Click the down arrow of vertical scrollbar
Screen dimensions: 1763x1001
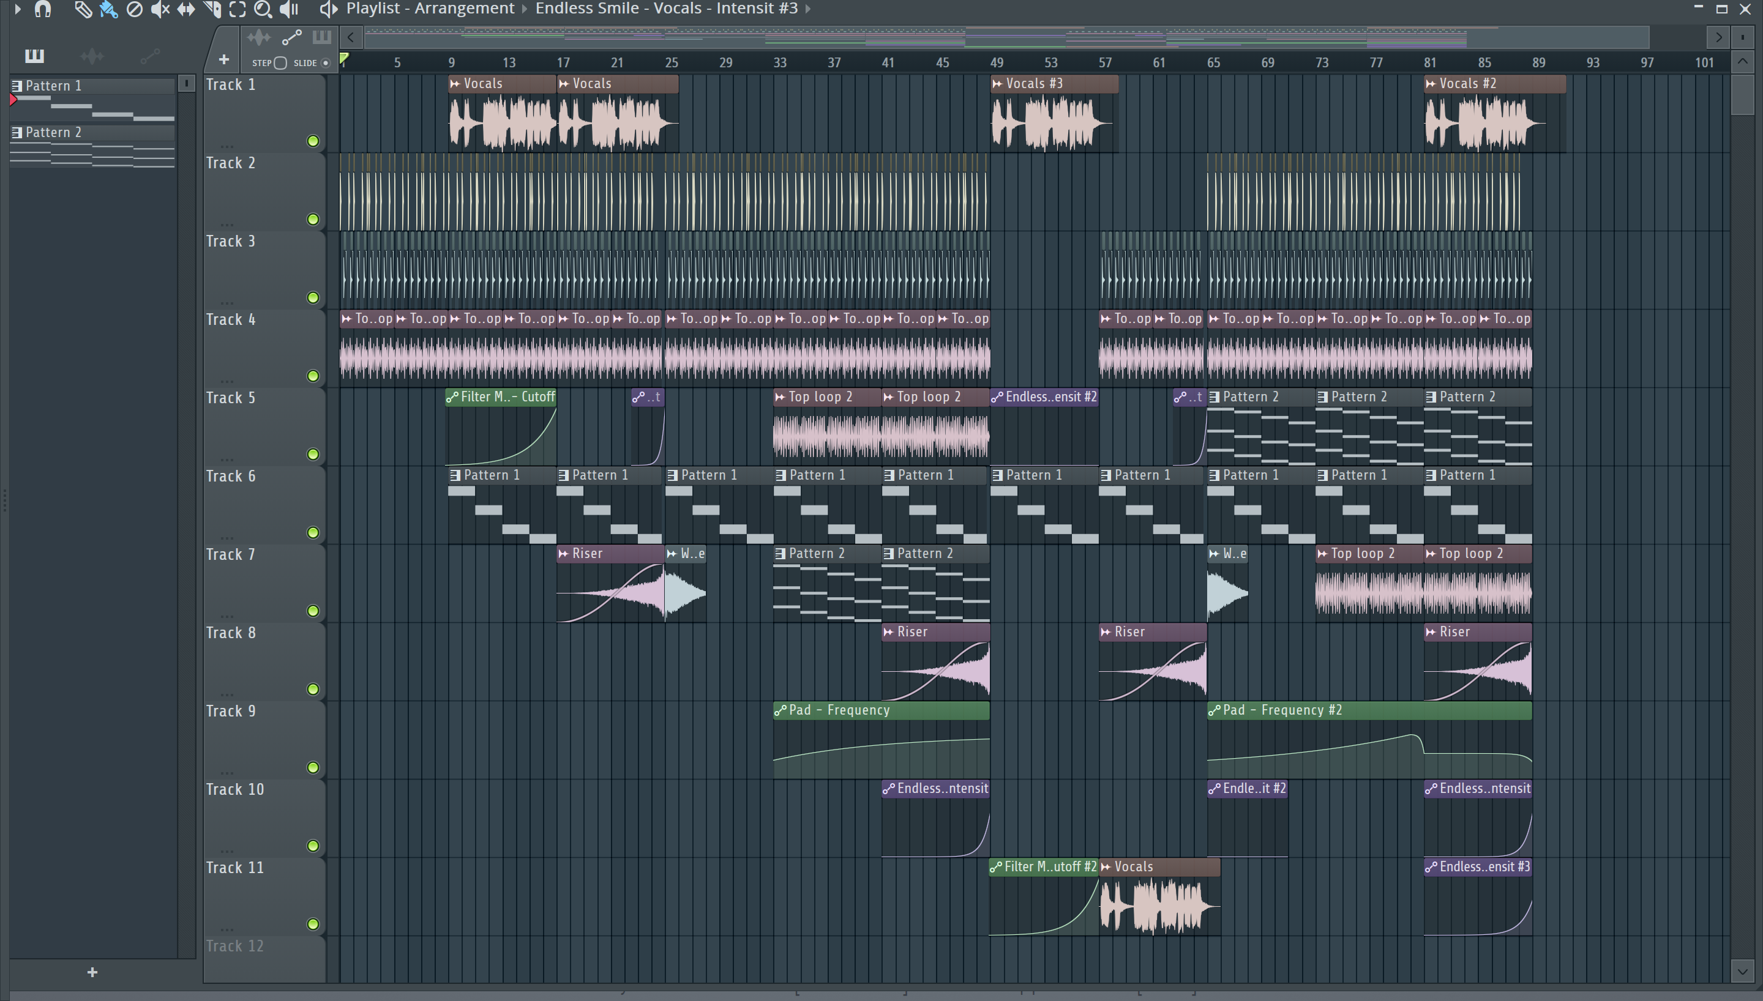[x=1742, y=972]
